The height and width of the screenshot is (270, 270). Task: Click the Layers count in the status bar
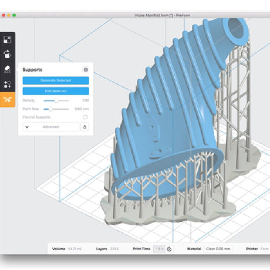tap(114, 249)
